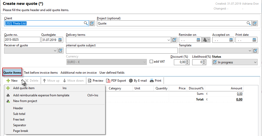Viewport: 262px width, 136px height.
Task: Increase Discount (%) with spinner arrow up
Action: [x=187, y=61]
